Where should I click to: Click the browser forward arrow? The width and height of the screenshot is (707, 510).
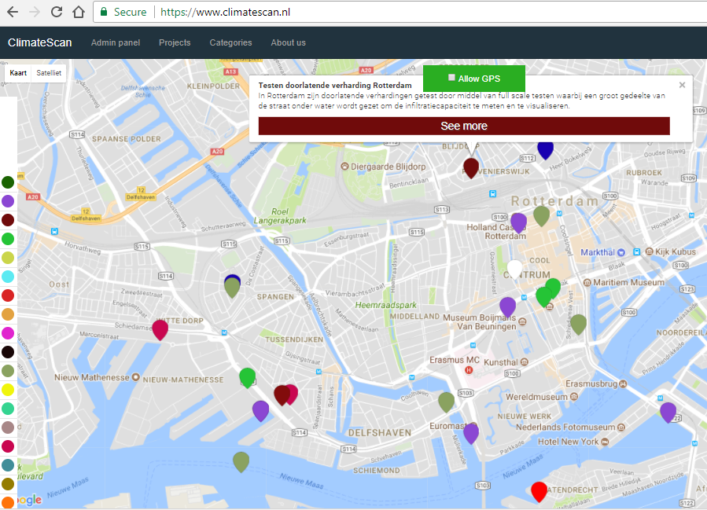point(35,12)
